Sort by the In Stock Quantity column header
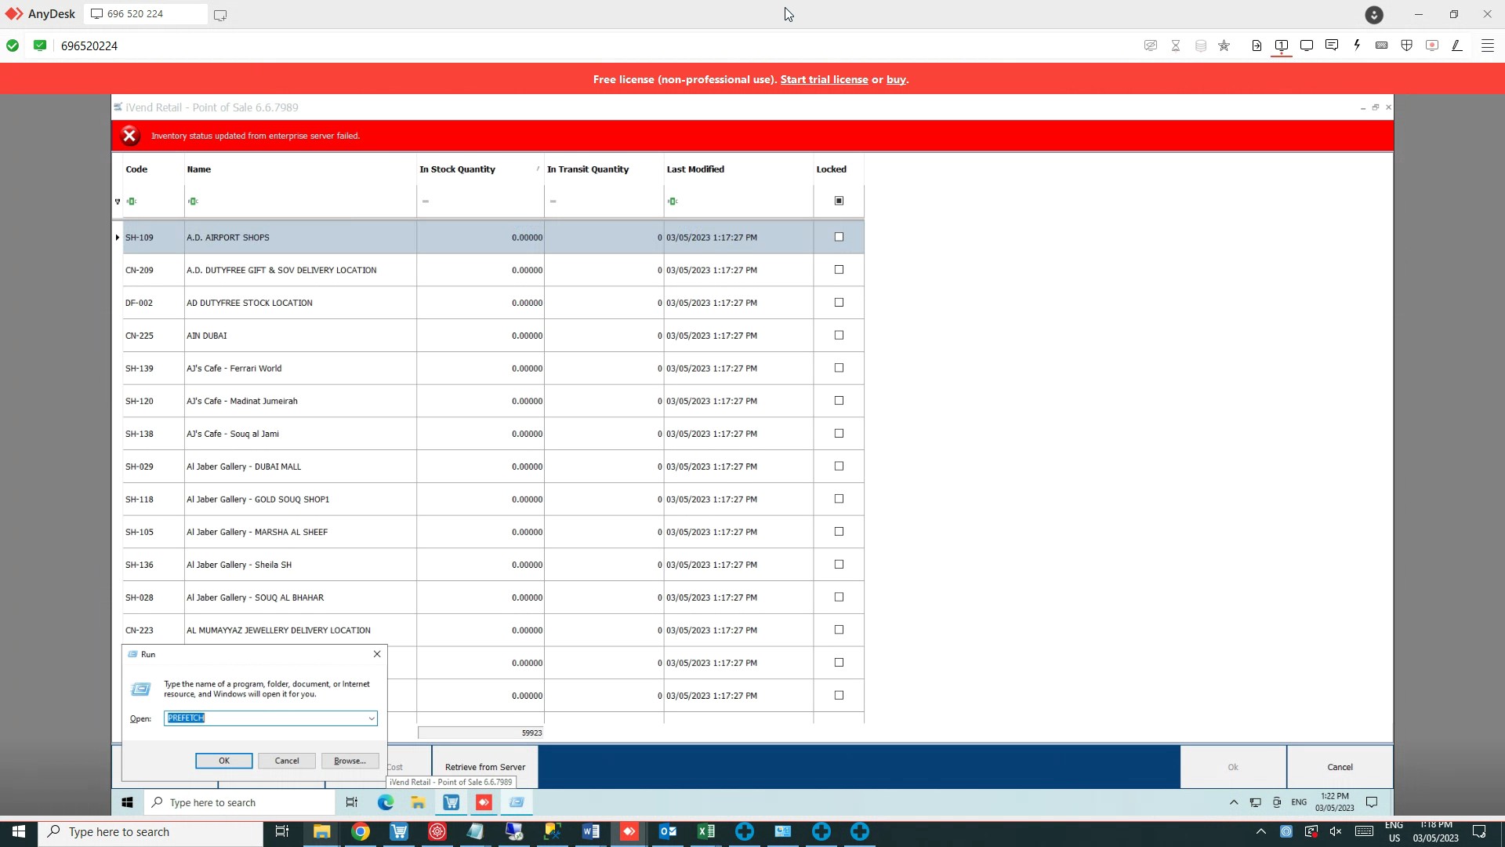Viewport: 1505px width, 847px height. [x=458, y=169]
